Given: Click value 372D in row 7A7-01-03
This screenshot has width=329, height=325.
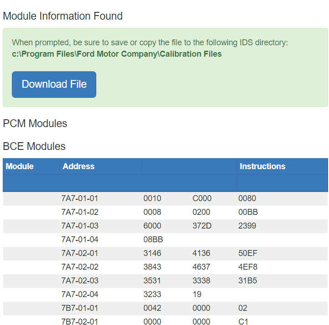Looking at the screenshot, I should coord(202,226).
